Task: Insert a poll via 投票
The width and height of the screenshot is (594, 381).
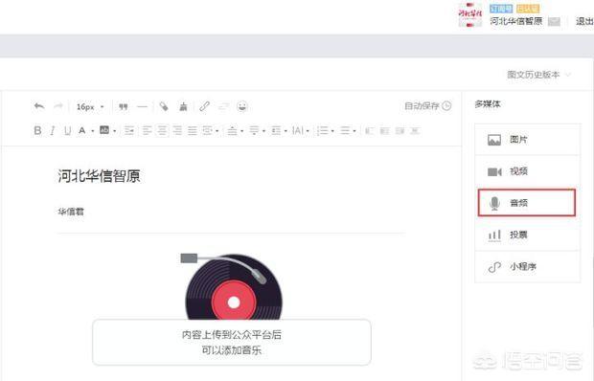Action: point(527,235)
